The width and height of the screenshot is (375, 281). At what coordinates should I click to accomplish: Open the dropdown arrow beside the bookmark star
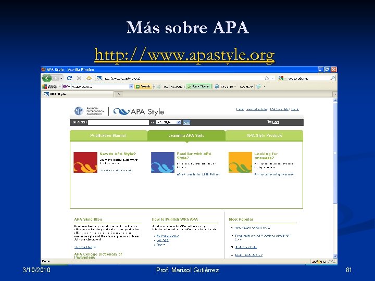pos(273,79)
